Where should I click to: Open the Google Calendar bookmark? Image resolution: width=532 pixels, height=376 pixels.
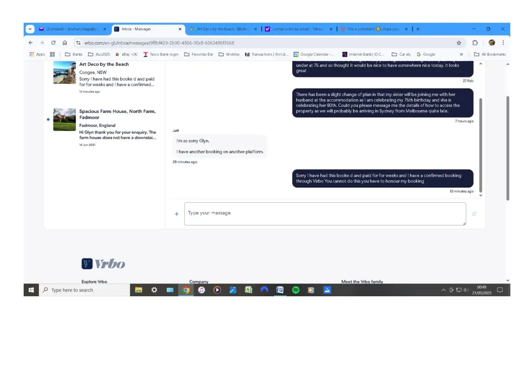313,55
